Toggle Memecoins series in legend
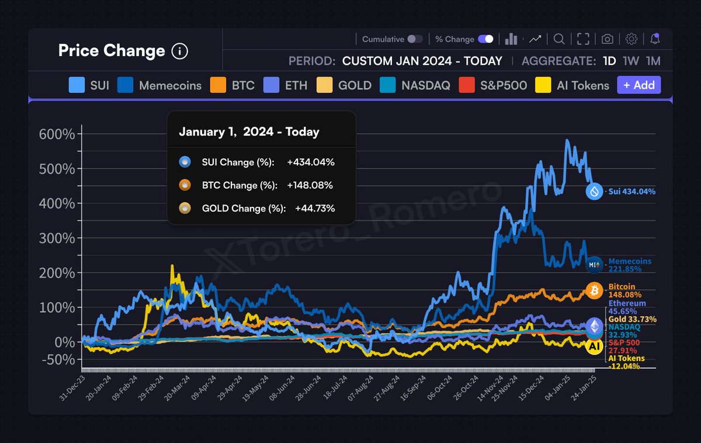Viewport: 701px width, 443px height. coord(159,85)
